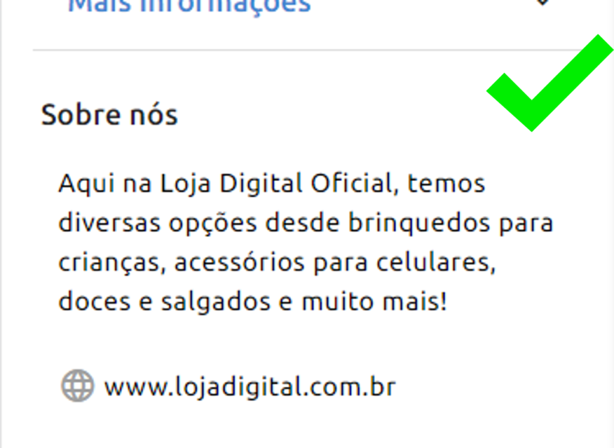Viewport: 614px width, 448px height.
Task: Click the phrase muito mais!
Action: (x=374, y=302)
